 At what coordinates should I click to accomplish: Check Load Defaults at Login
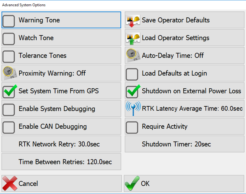click(x=132, y=74)
